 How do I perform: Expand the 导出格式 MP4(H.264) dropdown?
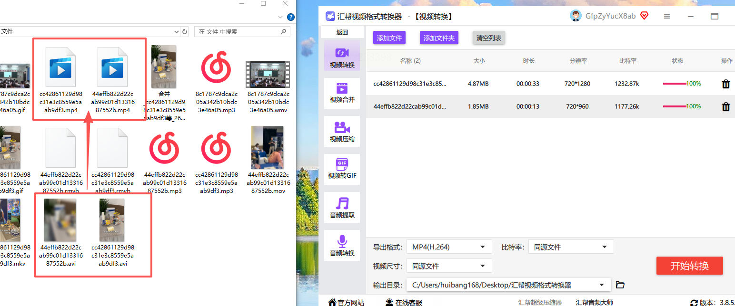point(449,247)
